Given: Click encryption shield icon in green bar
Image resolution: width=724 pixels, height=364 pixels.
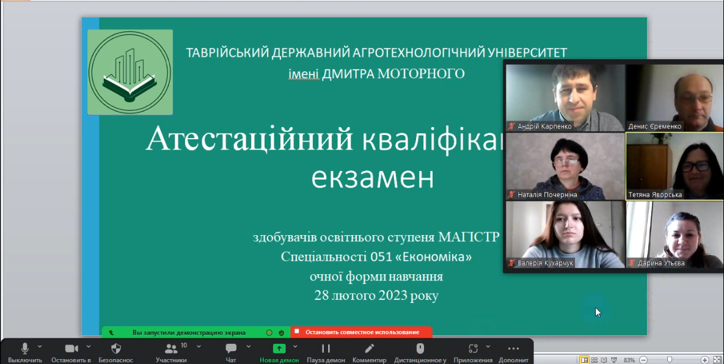Looking at the screenshot, I should tap(281, 332).
